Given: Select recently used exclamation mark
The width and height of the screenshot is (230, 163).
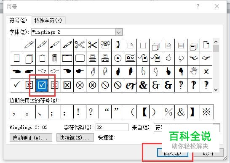Looking at the screenshot, I should click(x=80, y=112).
